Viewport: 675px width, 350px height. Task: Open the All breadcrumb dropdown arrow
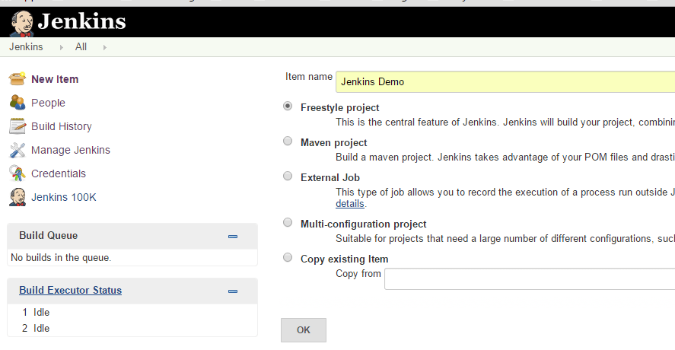tap(104, 47)
